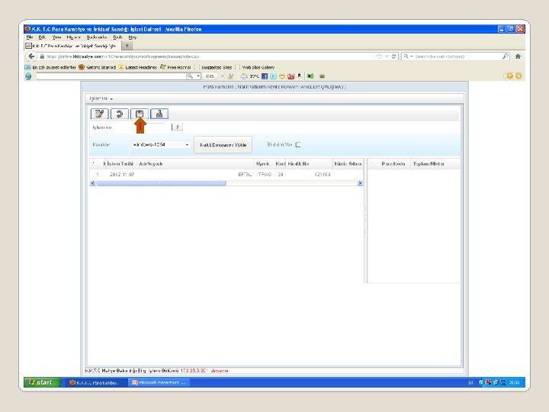Open the İşlemler dropdown menu
Image resolution: width=549 pixels, height=412 pixels.
point(101,98)
